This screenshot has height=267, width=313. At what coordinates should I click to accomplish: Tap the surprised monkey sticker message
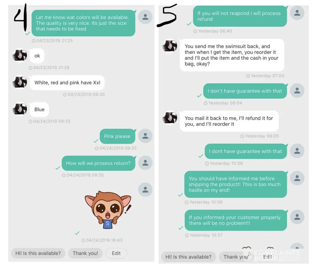click(x=108, y=210)
